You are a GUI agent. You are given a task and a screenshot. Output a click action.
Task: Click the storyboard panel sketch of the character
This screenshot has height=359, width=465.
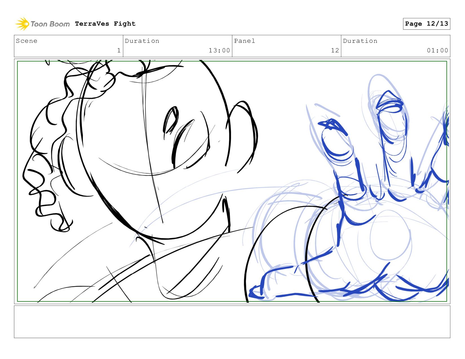(x=232, y=181)
